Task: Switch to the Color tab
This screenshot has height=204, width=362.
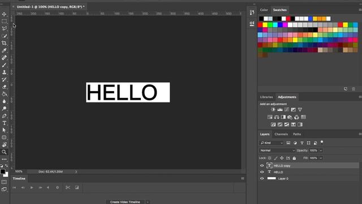Action: coord(264,10)
